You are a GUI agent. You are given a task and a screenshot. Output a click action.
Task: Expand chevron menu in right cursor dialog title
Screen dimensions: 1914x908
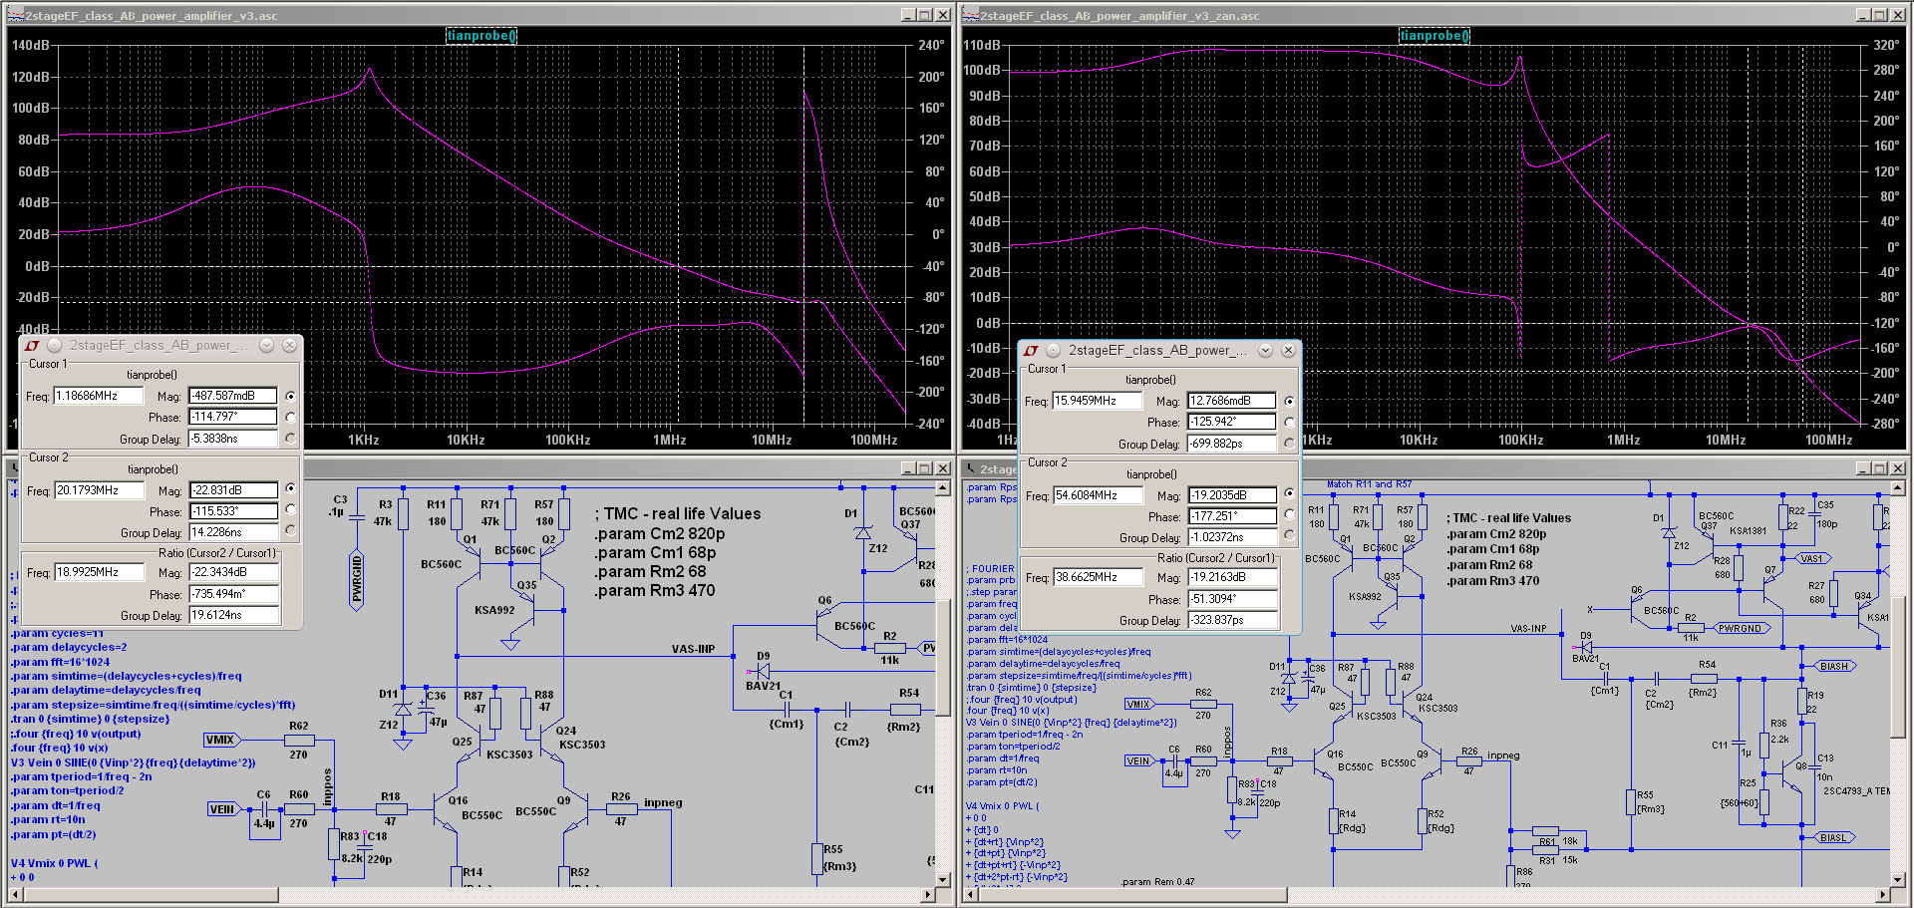point(1265,350)
